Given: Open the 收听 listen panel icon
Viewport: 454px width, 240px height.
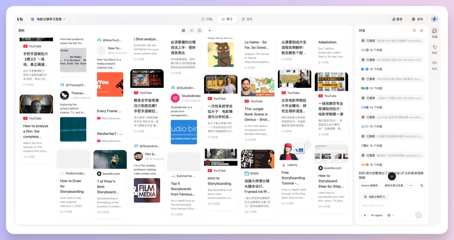Looking at the screenshot, I should (x=435, y=63).
